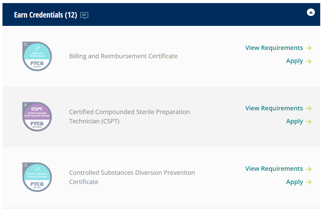Click the comment icon beside Earn Credentials
Screen dimensions: 323x209
(84, 15)
